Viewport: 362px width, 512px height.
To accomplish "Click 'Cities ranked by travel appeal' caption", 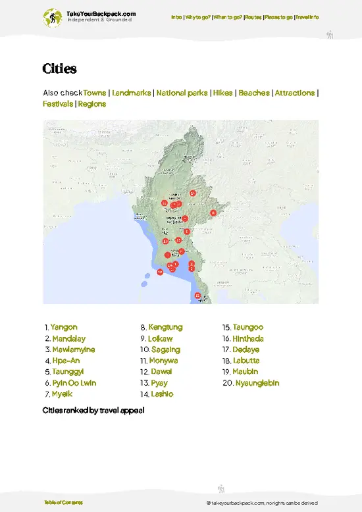I will pos(93,411).
